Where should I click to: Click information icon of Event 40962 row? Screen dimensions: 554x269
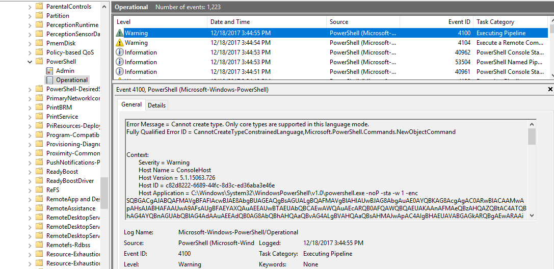[120, 52]
